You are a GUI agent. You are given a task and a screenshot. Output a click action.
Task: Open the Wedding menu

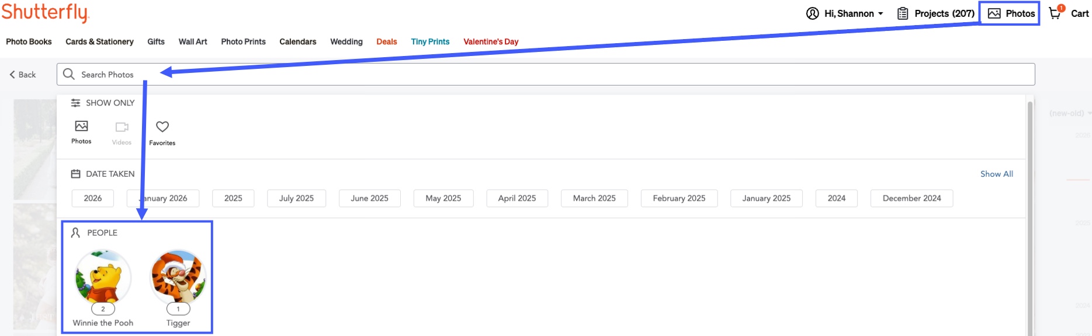tap(346, 41)
